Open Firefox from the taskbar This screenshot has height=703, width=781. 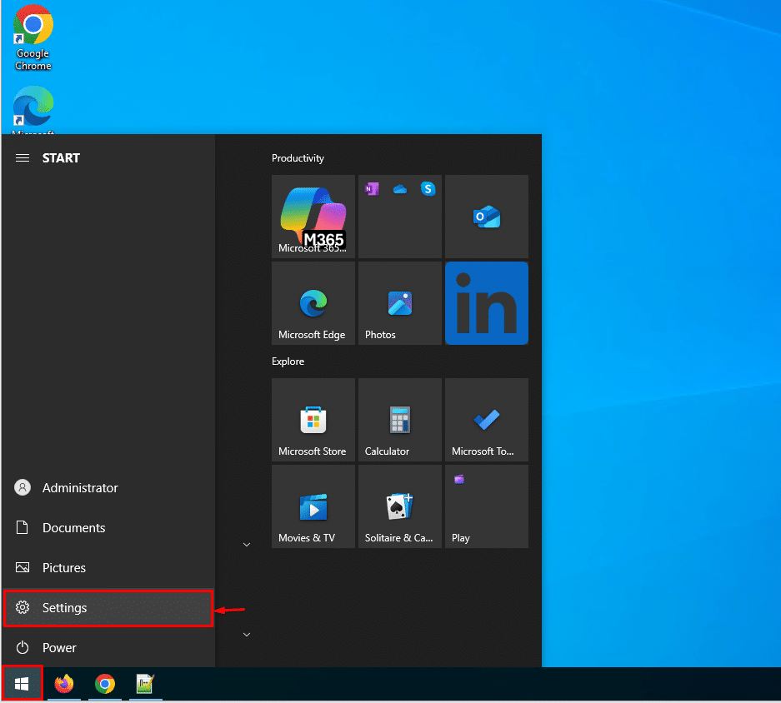tap(63, 684)
